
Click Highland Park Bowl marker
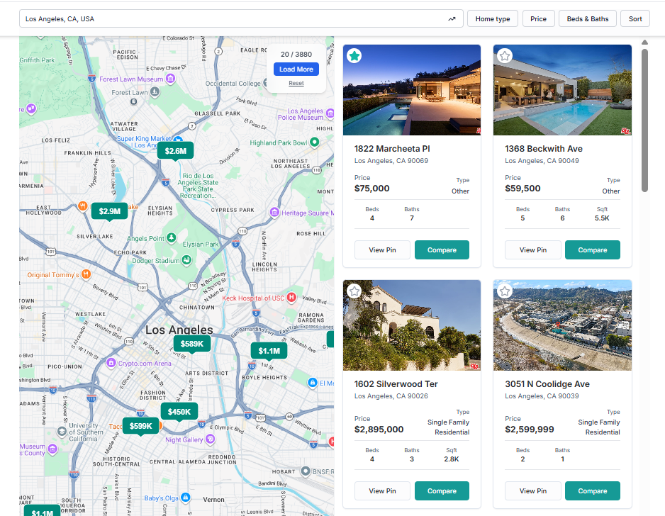[314, 142]
